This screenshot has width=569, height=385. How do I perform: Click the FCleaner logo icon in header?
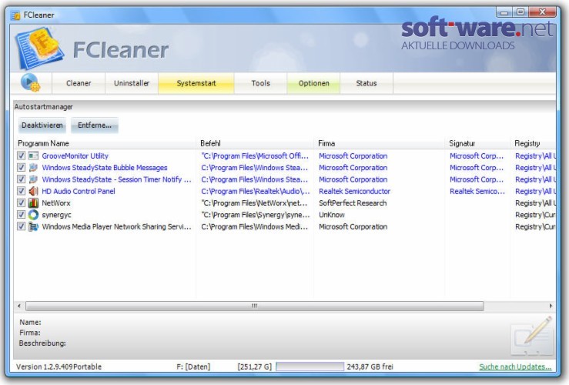[x=39, y=49]
